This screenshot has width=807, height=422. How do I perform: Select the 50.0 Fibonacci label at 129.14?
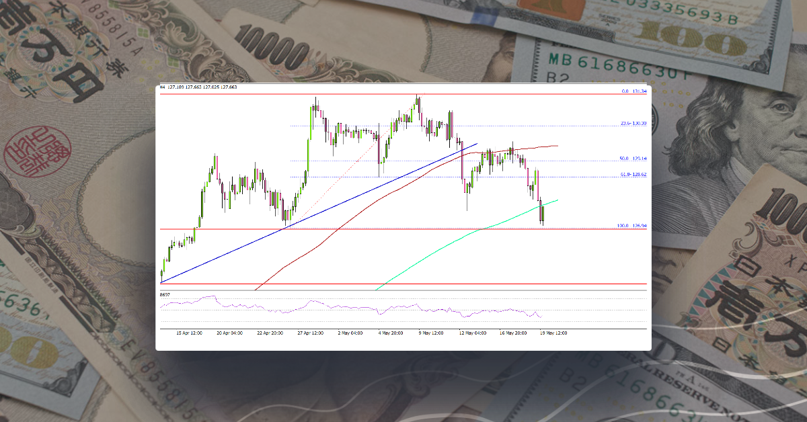click(631, 157)
